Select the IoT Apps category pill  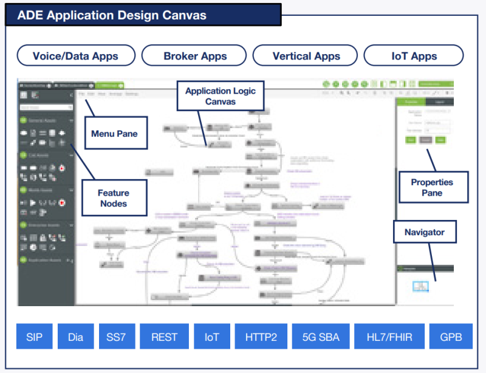(413, 55)
